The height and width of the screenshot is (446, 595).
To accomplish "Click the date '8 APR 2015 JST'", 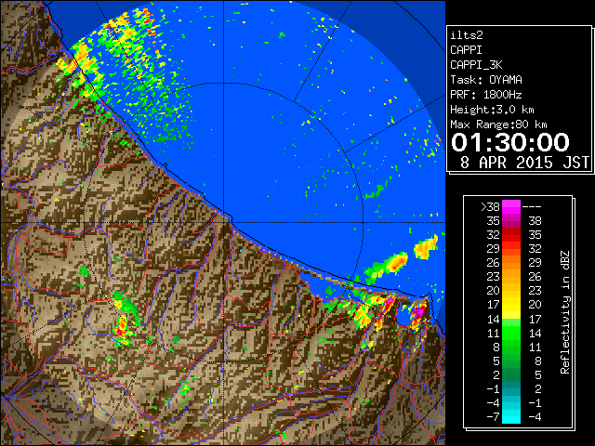I will 524,163.
